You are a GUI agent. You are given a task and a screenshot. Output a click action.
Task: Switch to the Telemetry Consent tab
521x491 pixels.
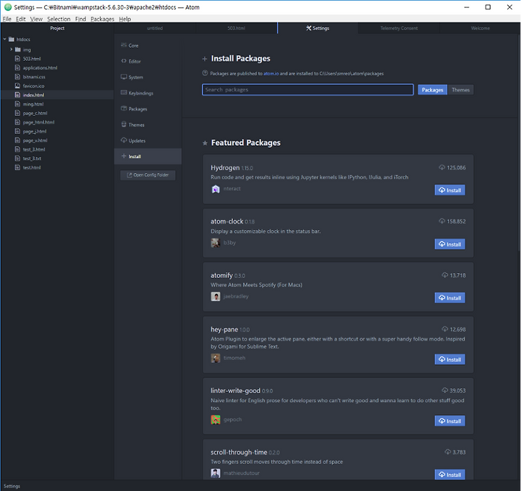click(x=399, y=28)
